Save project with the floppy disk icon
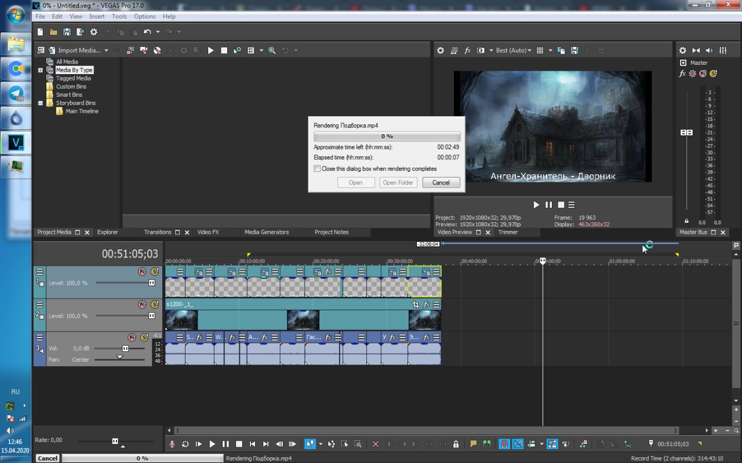The image size is (742, 463). [67, 32]
